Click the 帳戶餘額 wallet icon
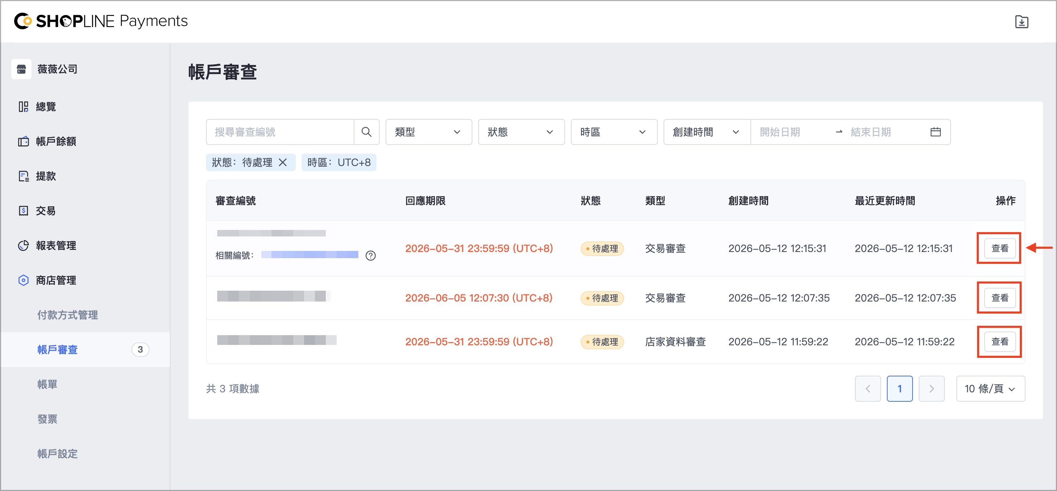Viewport: 1057px width, 491px height. pos(24,141)
